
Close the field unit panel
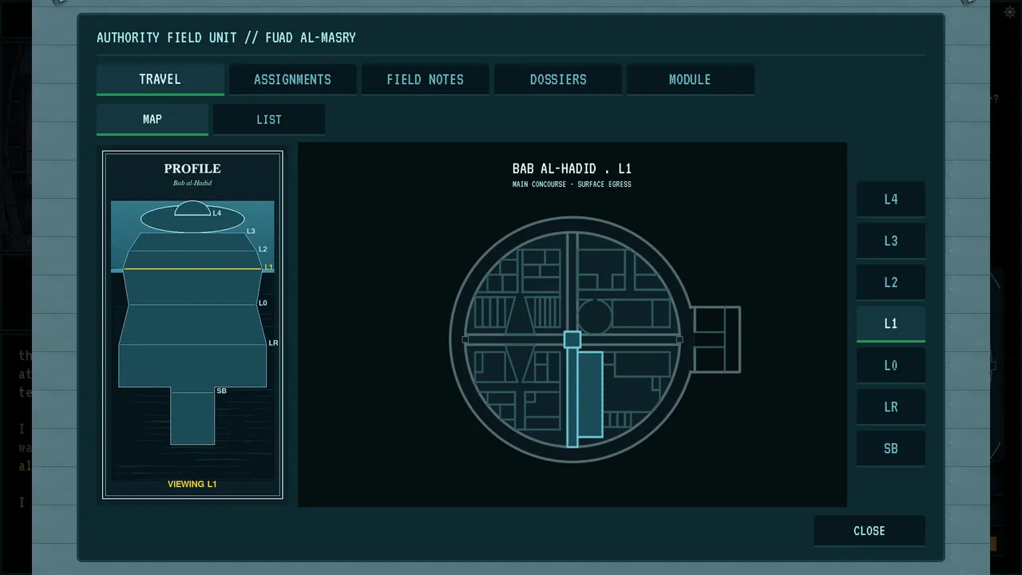coord(869,531)
